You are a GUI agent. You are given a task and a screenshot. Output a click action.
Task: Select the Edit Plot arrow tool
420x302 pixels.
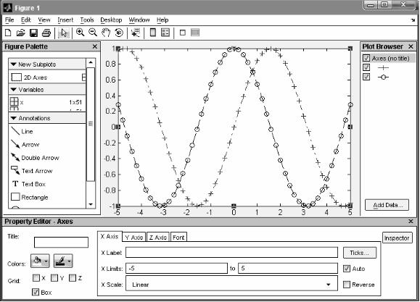[x=64, y=33]
